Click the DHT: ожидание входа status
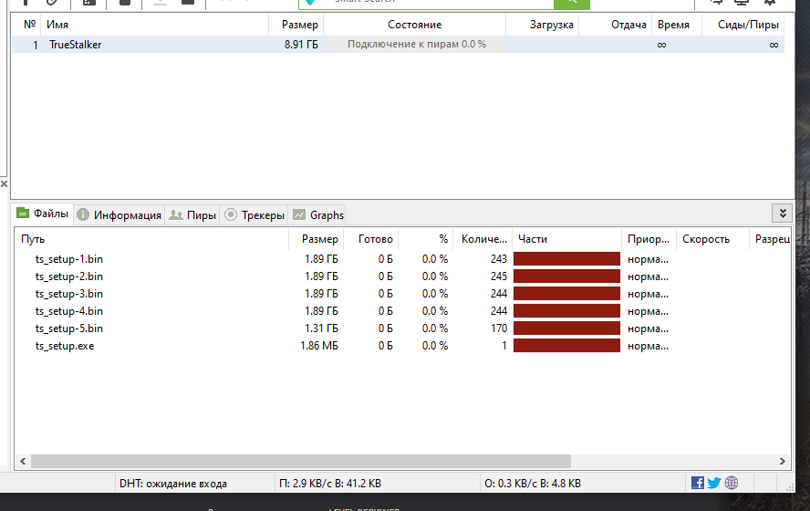This screenshot has width=810, height=511. pos(173,484)
